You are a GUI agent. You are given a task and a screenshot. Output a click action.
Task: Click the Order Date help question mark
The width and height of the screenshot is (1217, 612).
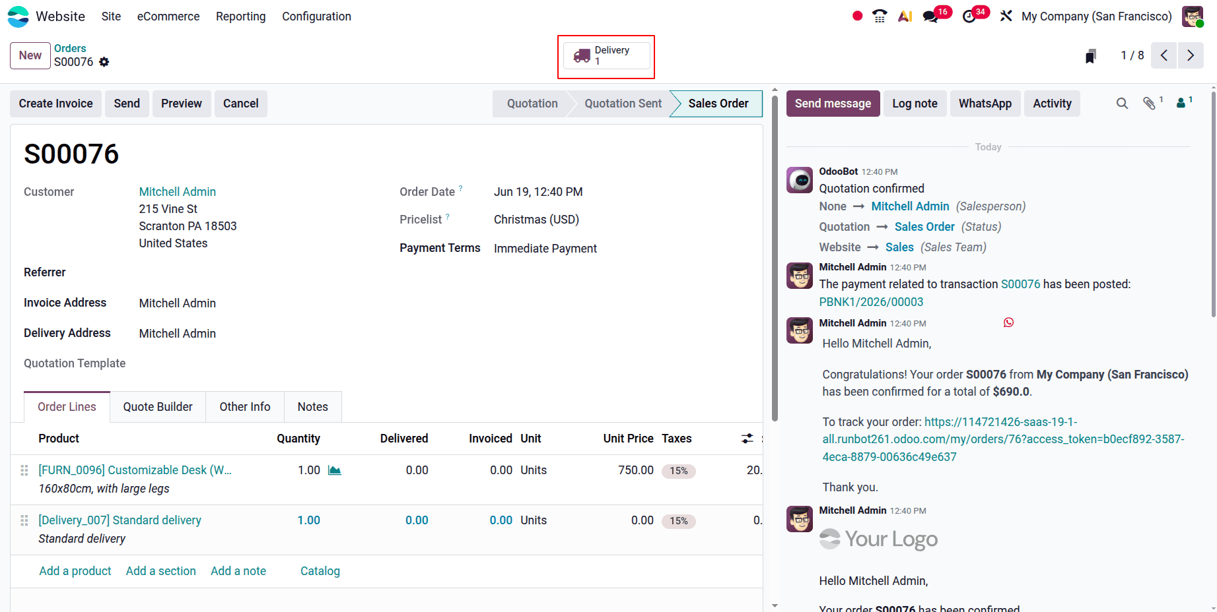461,189
